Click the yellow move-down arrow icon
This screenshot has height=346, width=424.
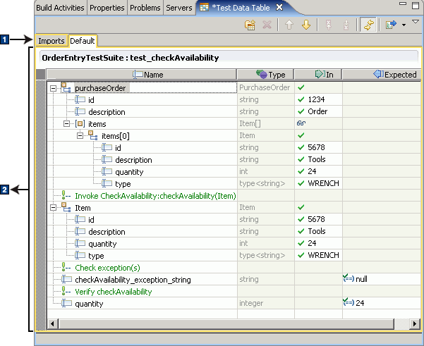(x=306, y=25)
